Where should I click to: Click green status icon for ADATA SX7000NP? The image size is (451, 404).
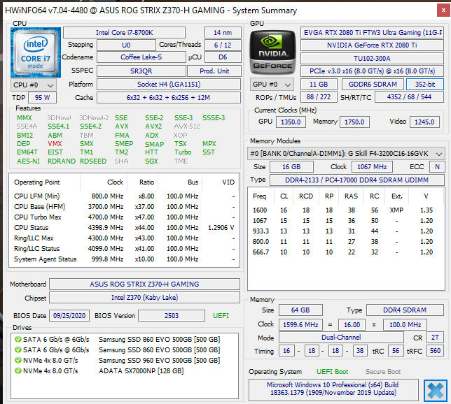click(18, 370)
